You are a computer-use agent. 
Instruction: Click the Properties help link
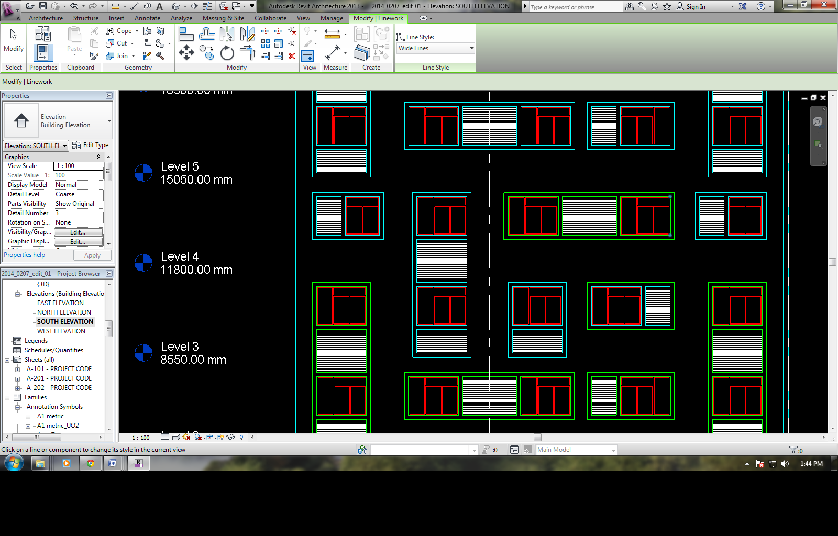[24, 255]
